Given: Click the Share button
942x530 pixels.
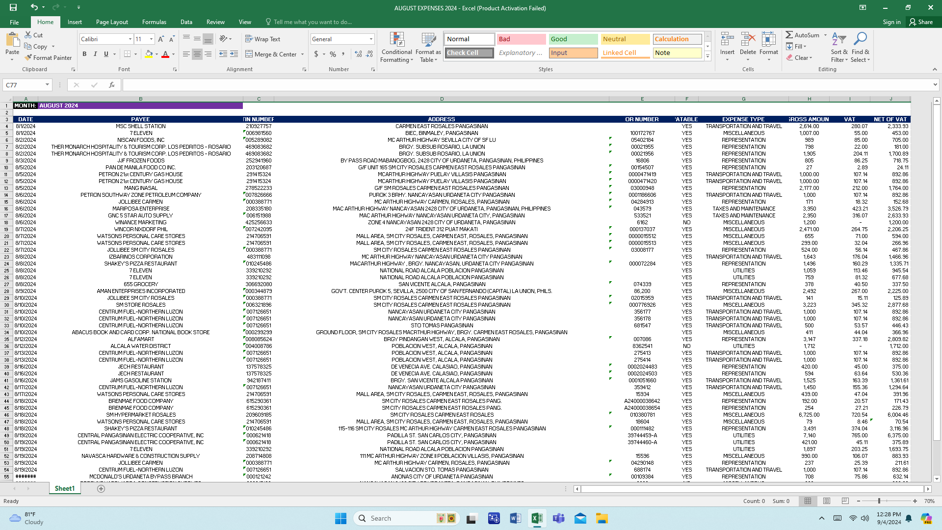Looking at the screenshot, I should pos(921,22).
